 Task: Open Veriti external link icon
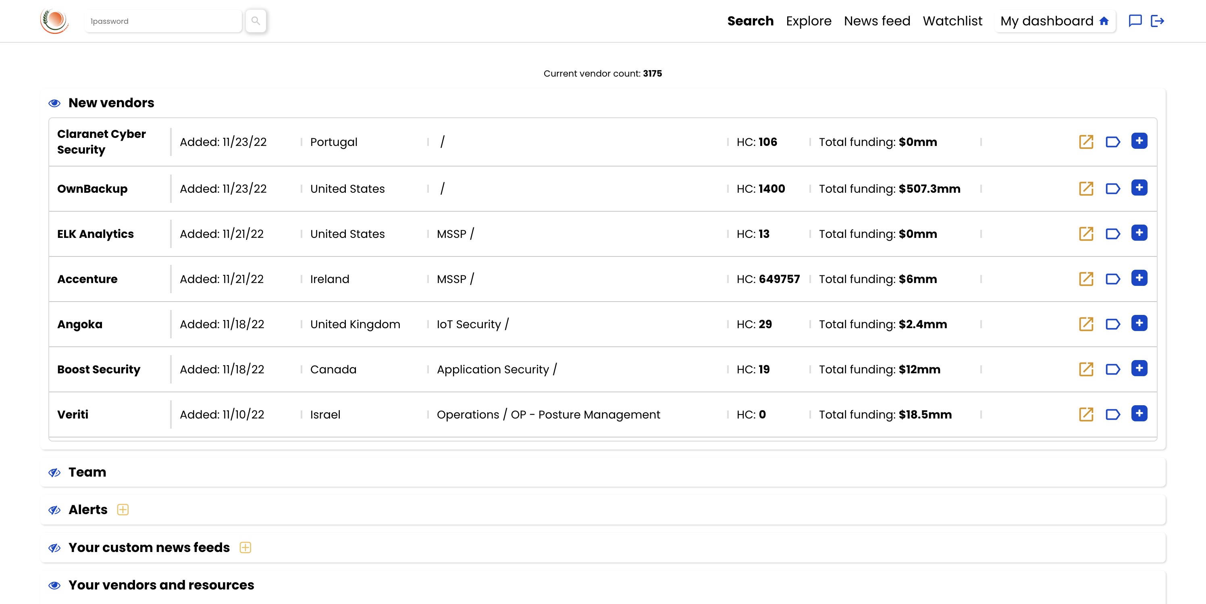tap(1086, 414)
